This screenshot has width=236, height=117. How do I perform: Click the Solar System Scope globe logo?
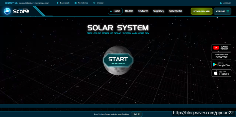tap(7, 11)
